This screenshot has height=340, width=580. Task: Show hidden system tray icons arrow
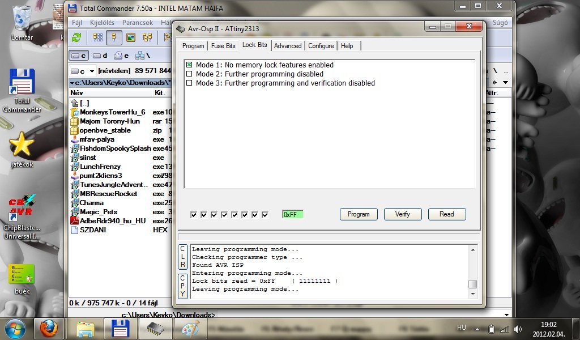[x=477, y=329]
